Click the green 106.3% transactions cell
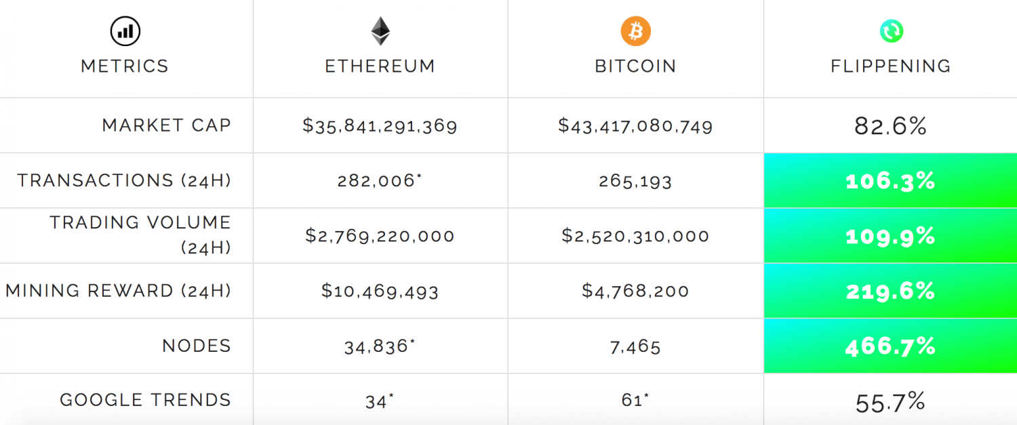 [890, 180]
